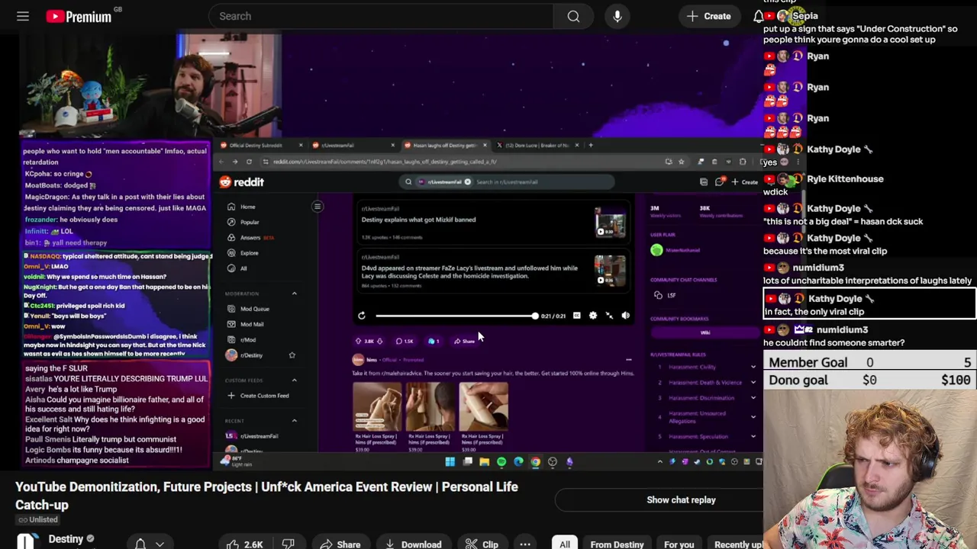
Task: Open Popular in reddit sidebar
Action: [x=250, y=222]
